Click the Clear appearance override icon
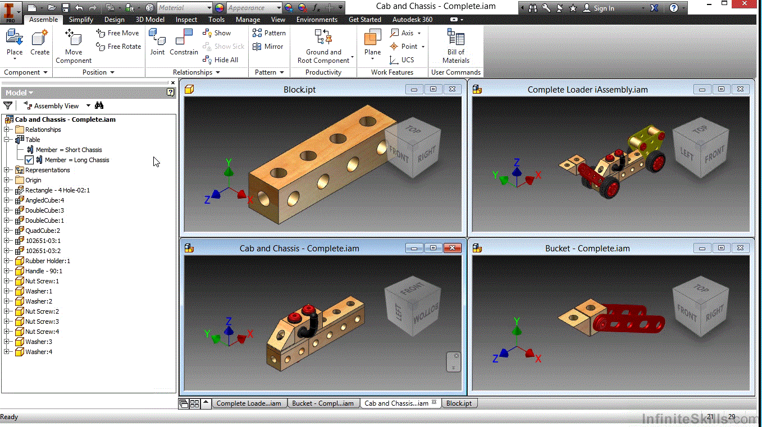Screen dimensions: 762x427 pyautogui.click(x=302, y=8)
